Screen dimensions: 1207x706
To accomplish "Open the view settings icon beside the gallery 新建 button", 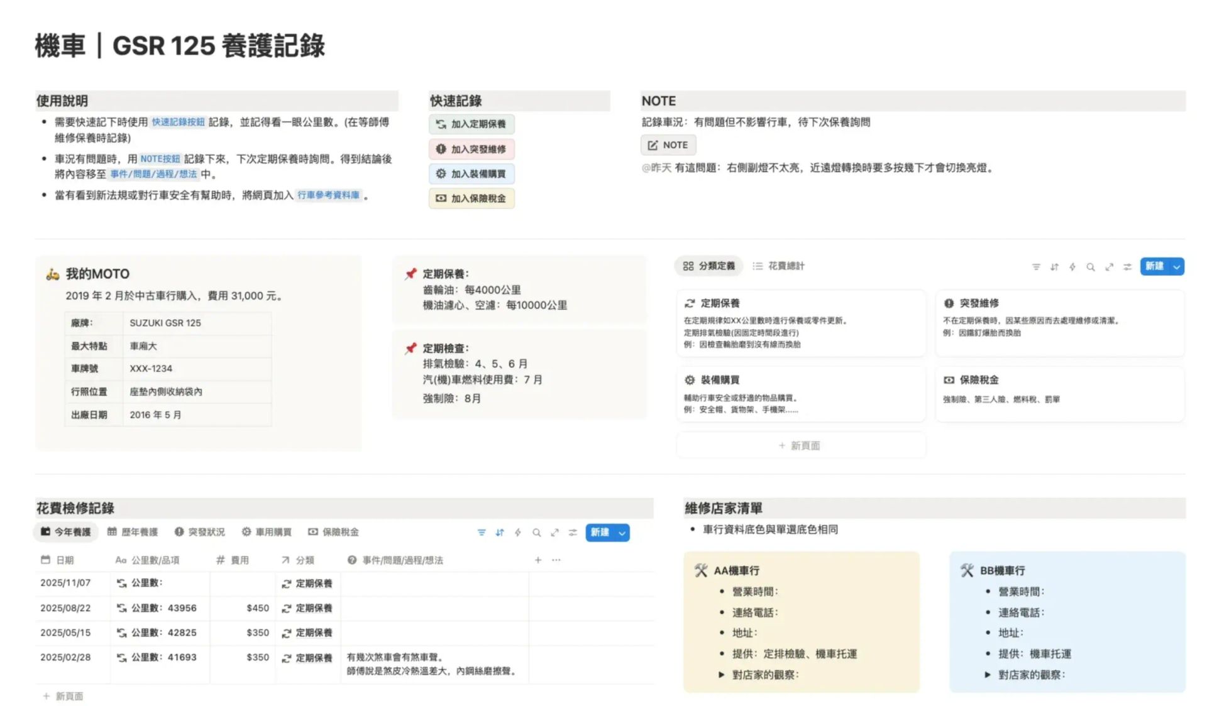I will (x=1127, y=267).
